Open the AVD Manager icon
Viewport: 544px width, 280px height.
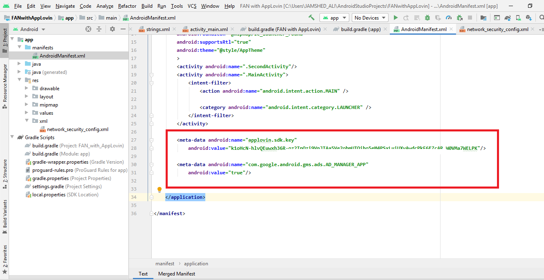tap(518, 18)
